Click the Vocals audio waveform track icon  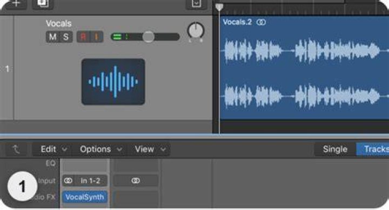point(113,82)
